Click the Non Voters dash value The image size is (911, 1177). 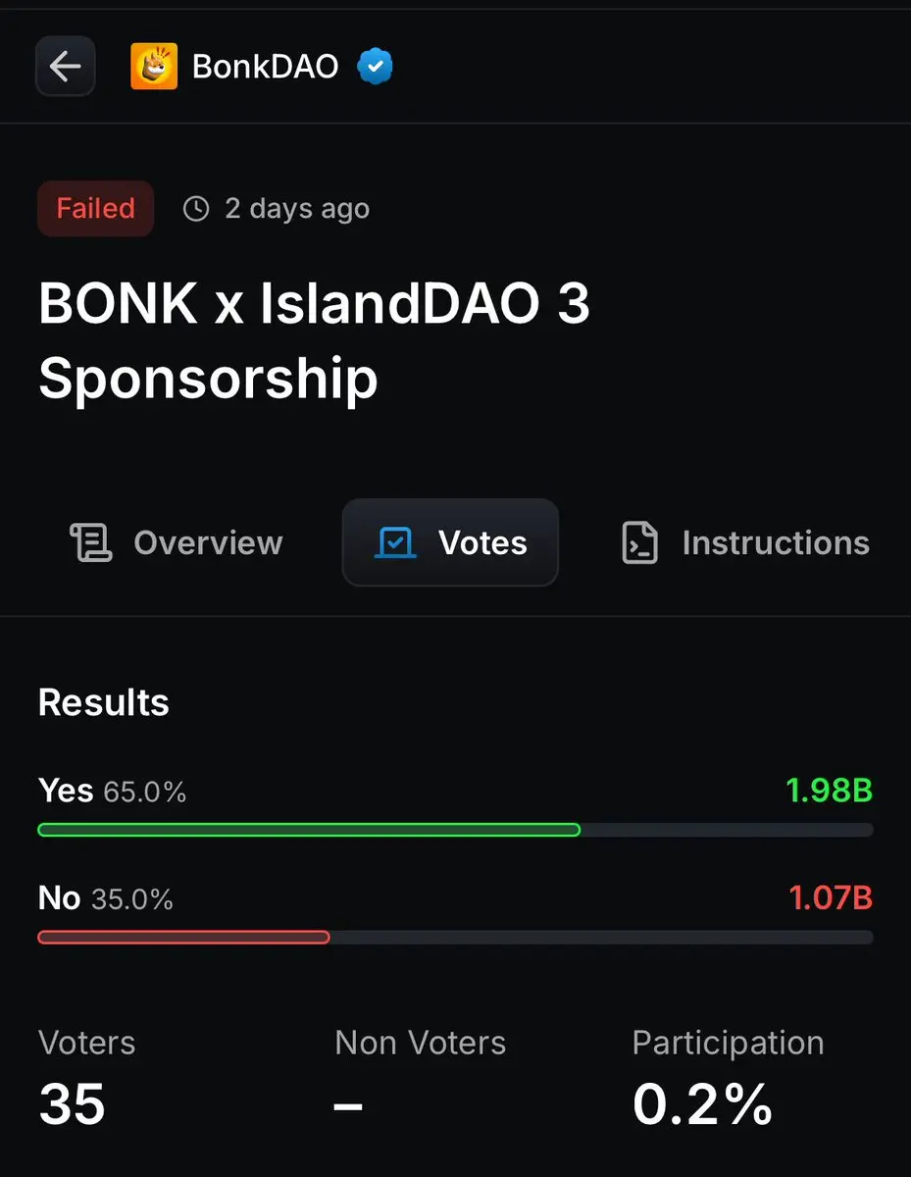click(348, 1106)
